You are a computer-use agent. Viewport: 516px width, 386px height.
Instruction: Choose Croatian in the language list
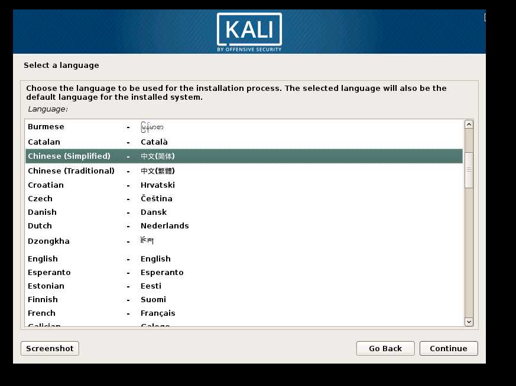pos(244,185)
